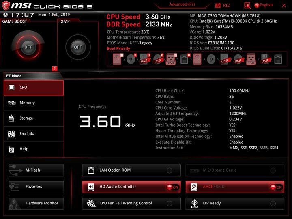Click the CPU GT Voltage 0.234V value

click(x=235, y=119)
